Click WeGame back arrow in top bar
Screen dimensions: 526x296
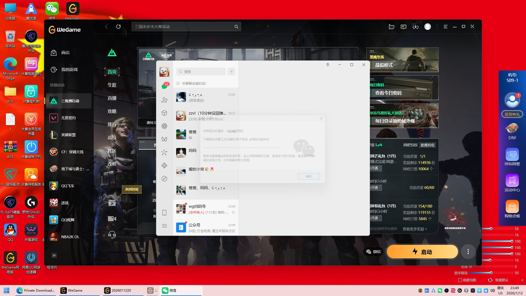pyautogui.click(x=106, y=26)
